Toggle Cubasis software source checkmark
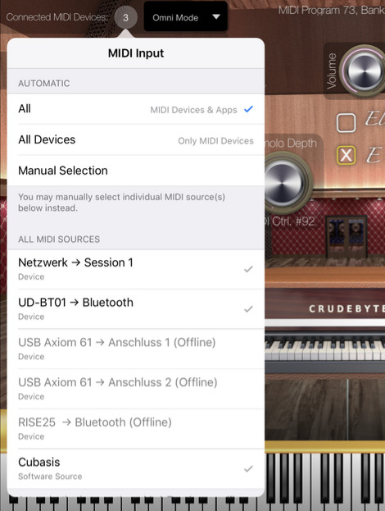 click(248, 468)
